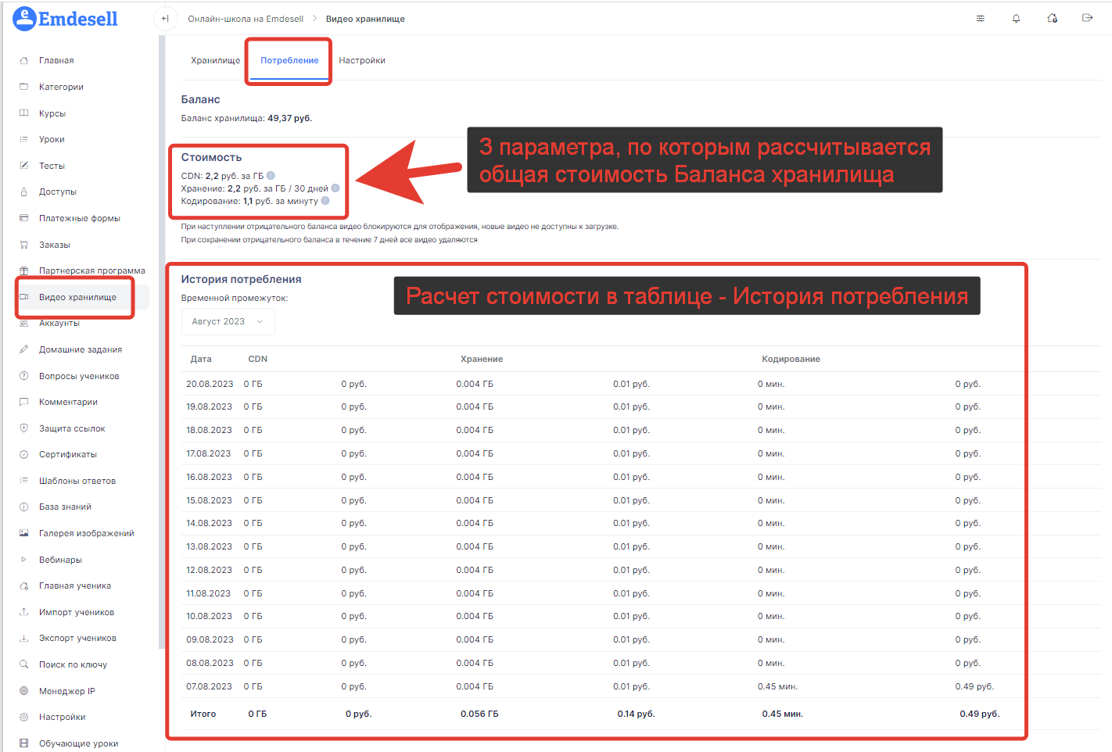Viewport: 1112px width, 752px height.
Task: Open Настройки in the sidebar
Action: 63,717
